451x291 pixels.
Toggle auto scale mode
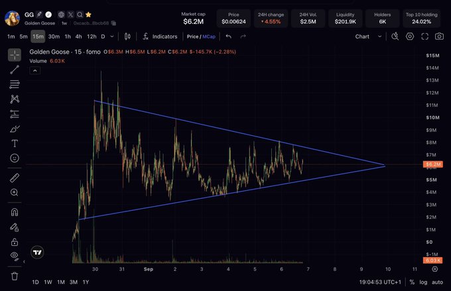[437, 282]
